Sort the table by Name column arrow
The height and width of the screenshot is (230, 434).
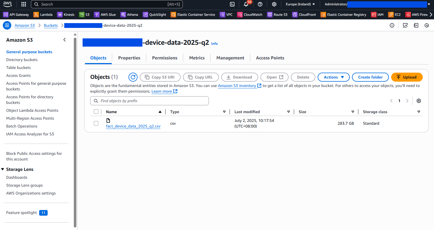tap(160, 112)
